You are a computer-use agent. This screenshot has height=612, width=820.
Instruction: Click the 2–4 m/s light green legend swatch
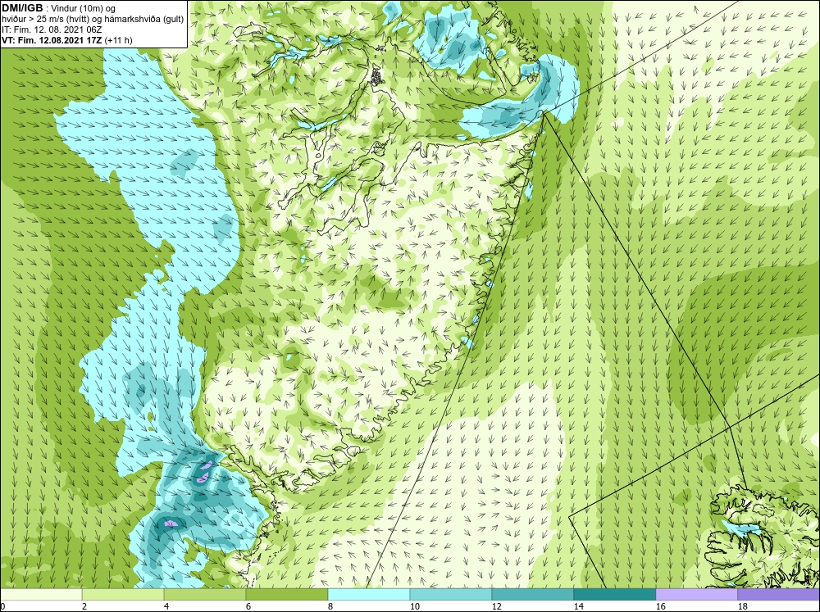pos(123,594)
